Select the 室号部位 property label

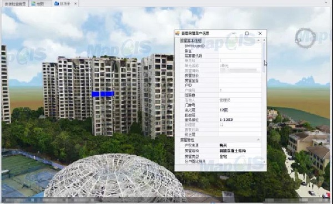191,120
